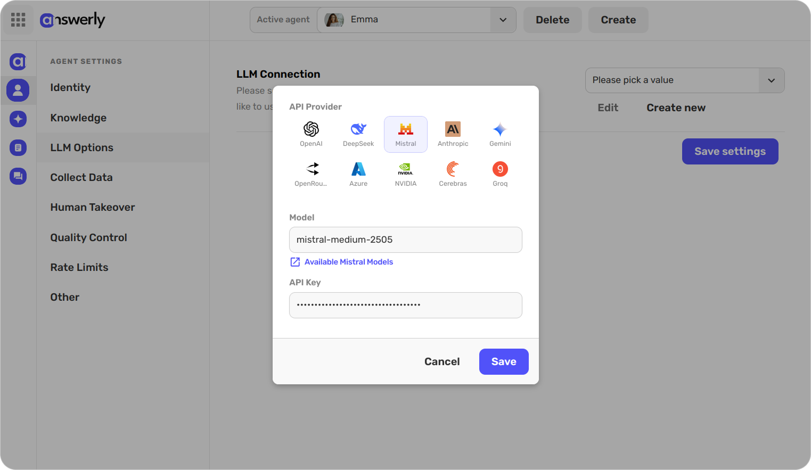
Task: Select the Mistral provider tile
Action: [x=406, y=134]
